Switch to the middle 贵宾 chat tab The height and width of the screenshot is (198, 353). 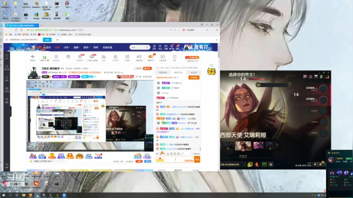pyautogui.click(x=178, y=73)
